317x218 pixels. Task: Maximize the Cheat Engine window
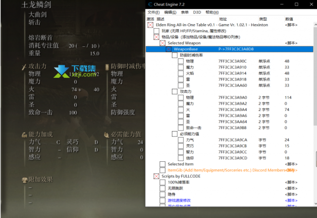click(x=296, y=4)
